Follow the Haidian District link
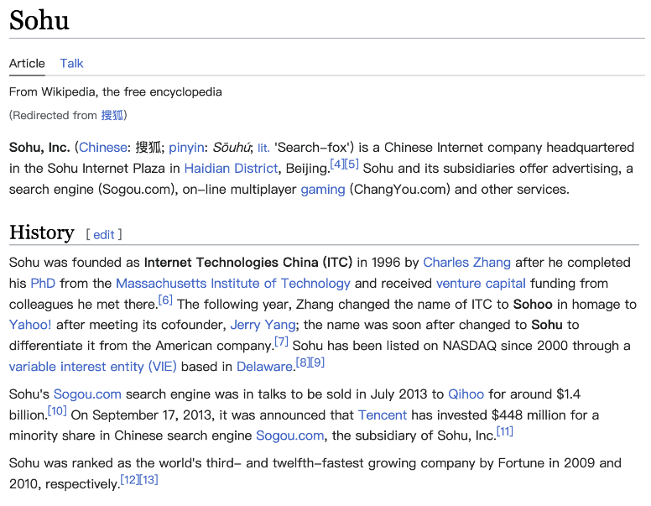Image resolution: width=651 pixels, height=506 pixels. point(231,169)
